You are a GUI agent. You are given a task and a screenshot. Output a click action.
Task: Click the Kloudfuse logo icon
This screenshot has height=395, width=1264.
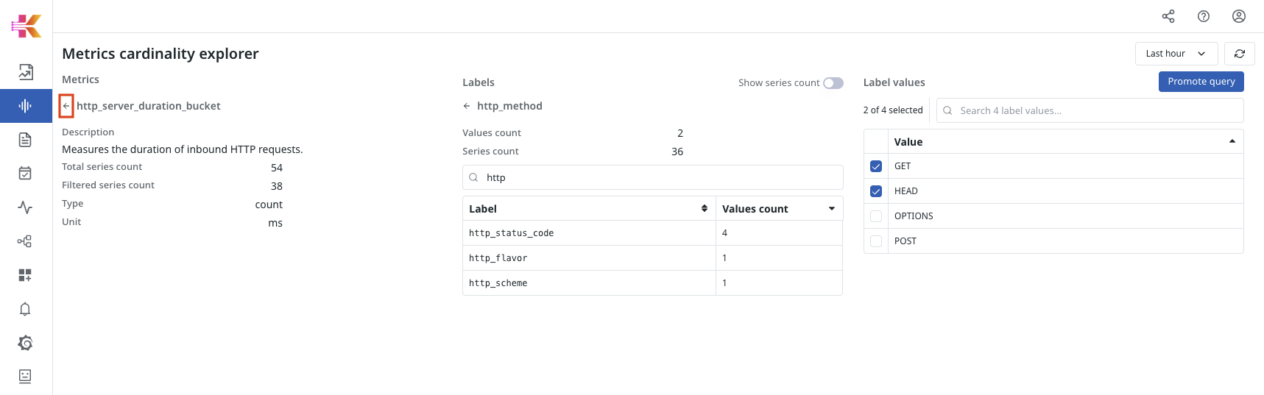[x=26, y=26]
